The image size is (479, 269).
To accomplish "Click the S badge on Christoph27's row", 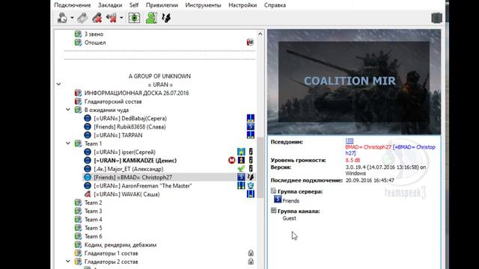I will [x=241, y=177].
